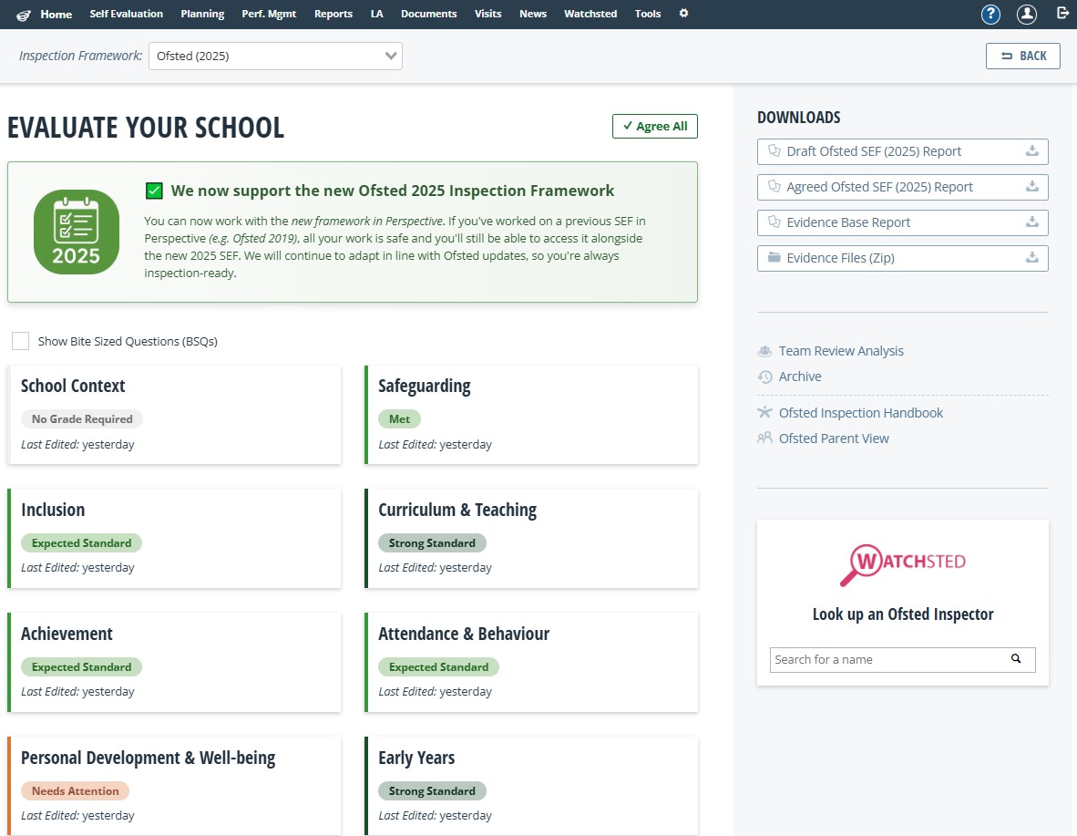This screenshot has height=836, width=1077.
Task: Download the Draft Ofsted SEF (2025) Report
Action: point(903,151)
